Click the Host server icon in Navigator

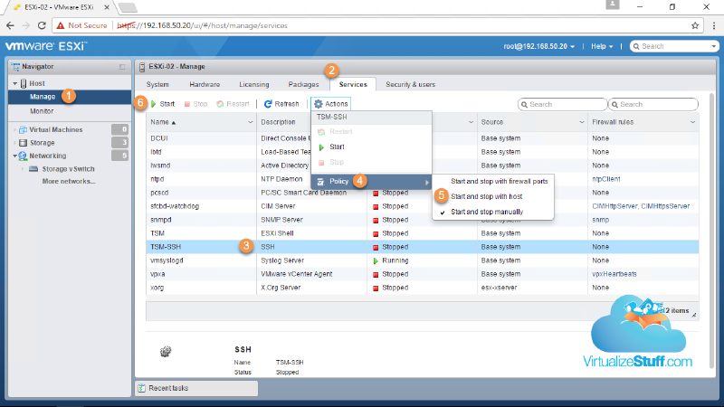24,83
